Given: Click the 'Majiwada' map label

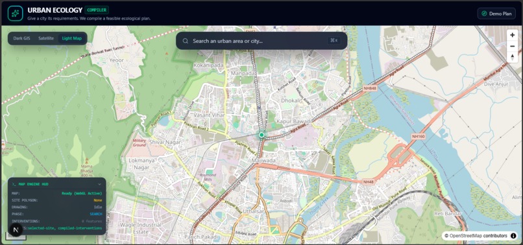Looking at the screenshot, I should [x=263, y=161].
